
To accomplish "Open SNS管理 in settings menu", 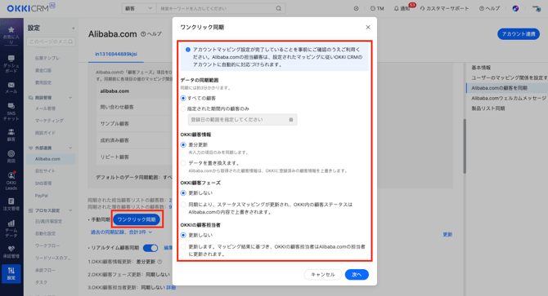I will coord(43,183).
